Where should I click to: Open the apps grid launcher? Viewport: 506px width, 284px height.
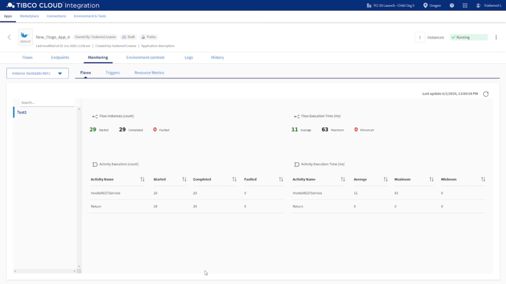(x=465, y=5)
